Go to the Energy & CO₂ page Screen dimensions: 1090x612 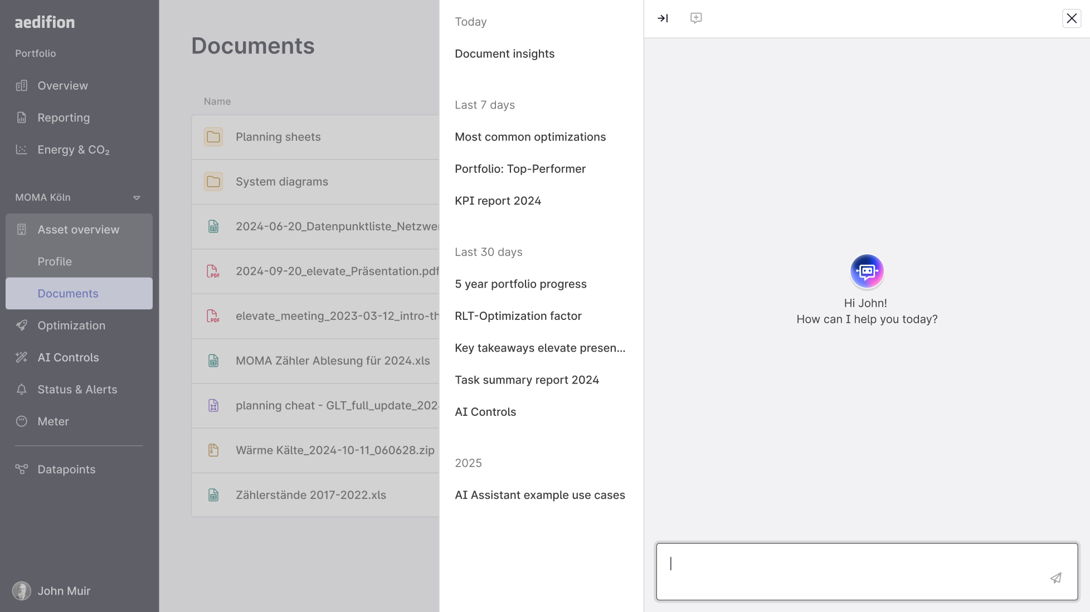73,150
